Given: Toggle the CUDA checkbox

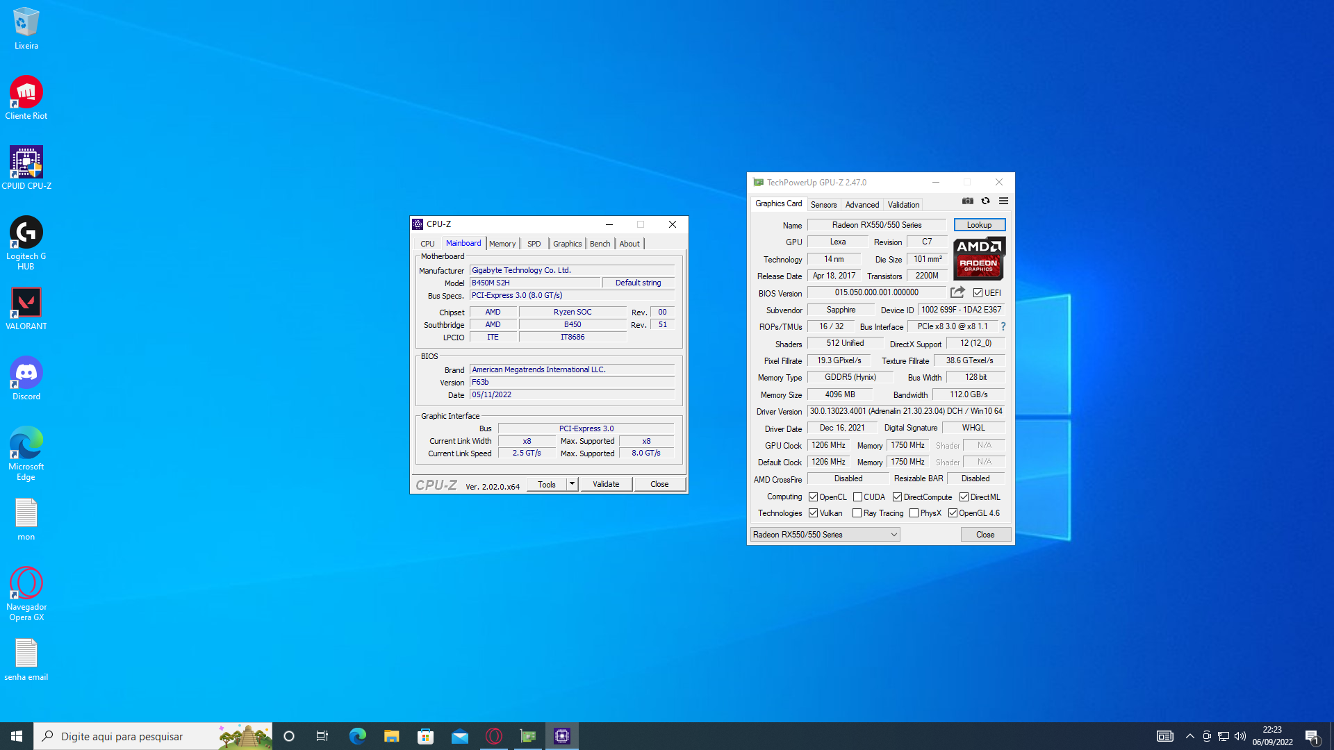Looking at the screenshot, I should pyautogui.click(x=857, y=497).
